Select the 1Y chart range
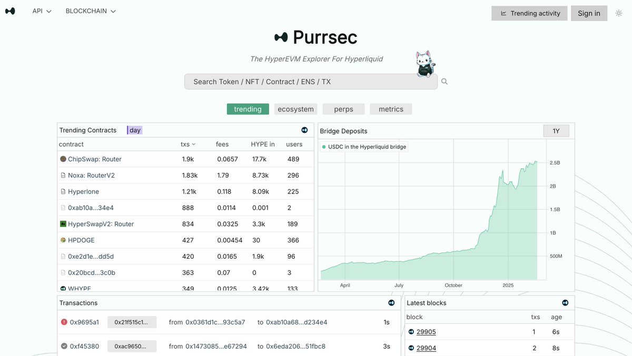The height and width of the screenshot is (356, 632). [x=556, y=130]
